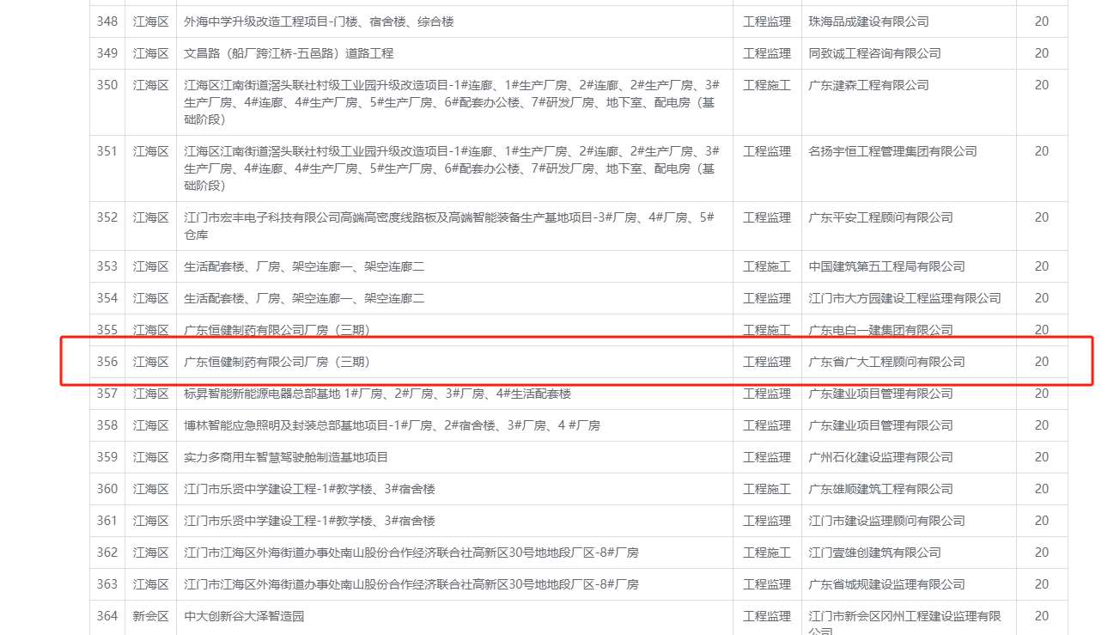Click score 20 in row 356
This screenshot has height=635, width=1114.
click(1041, 362)
